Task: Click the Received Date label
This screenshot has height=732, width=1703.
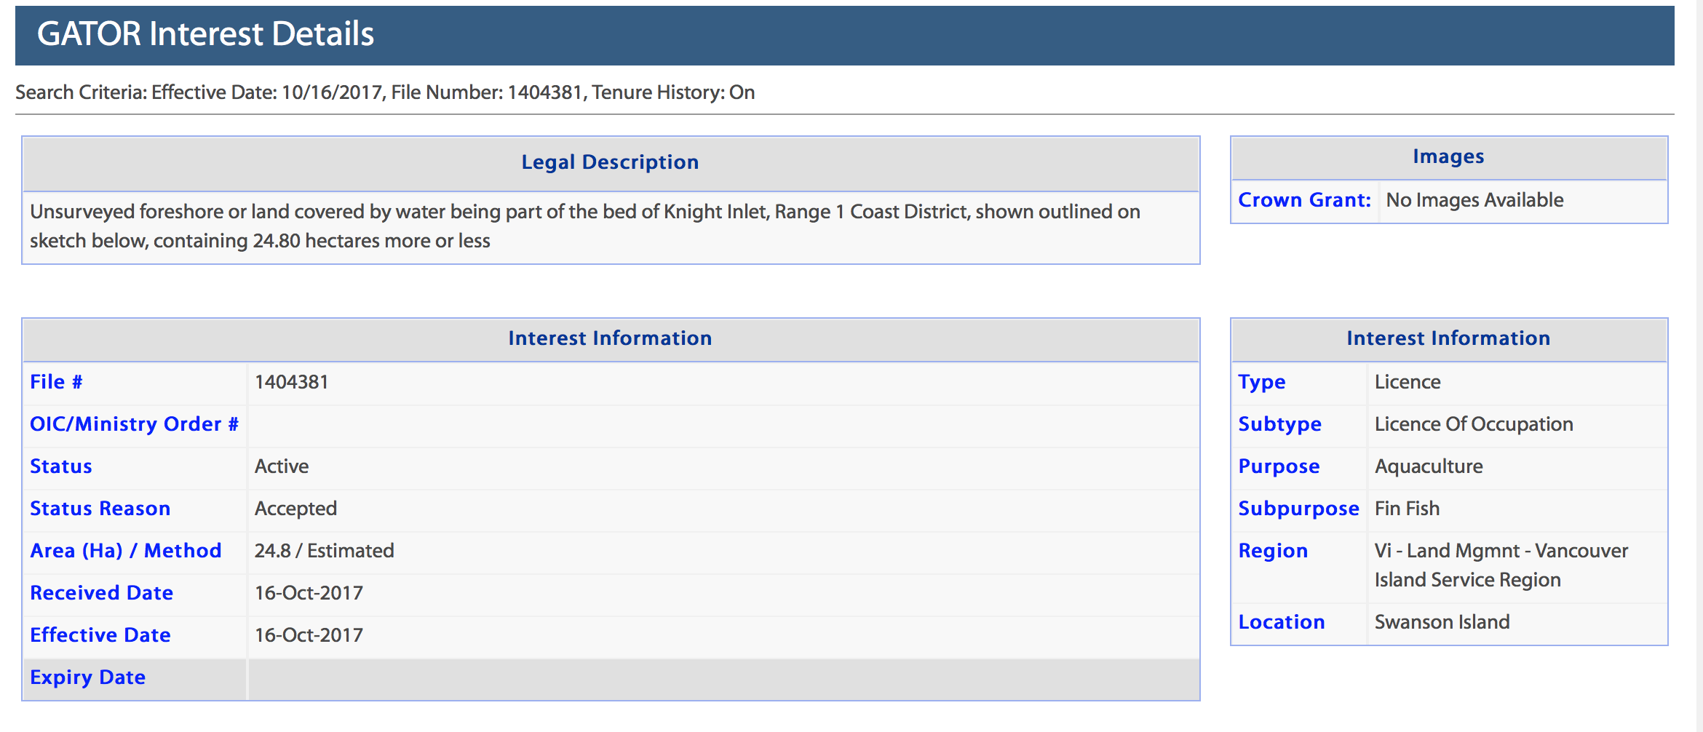Action: [x=101, y=593]
